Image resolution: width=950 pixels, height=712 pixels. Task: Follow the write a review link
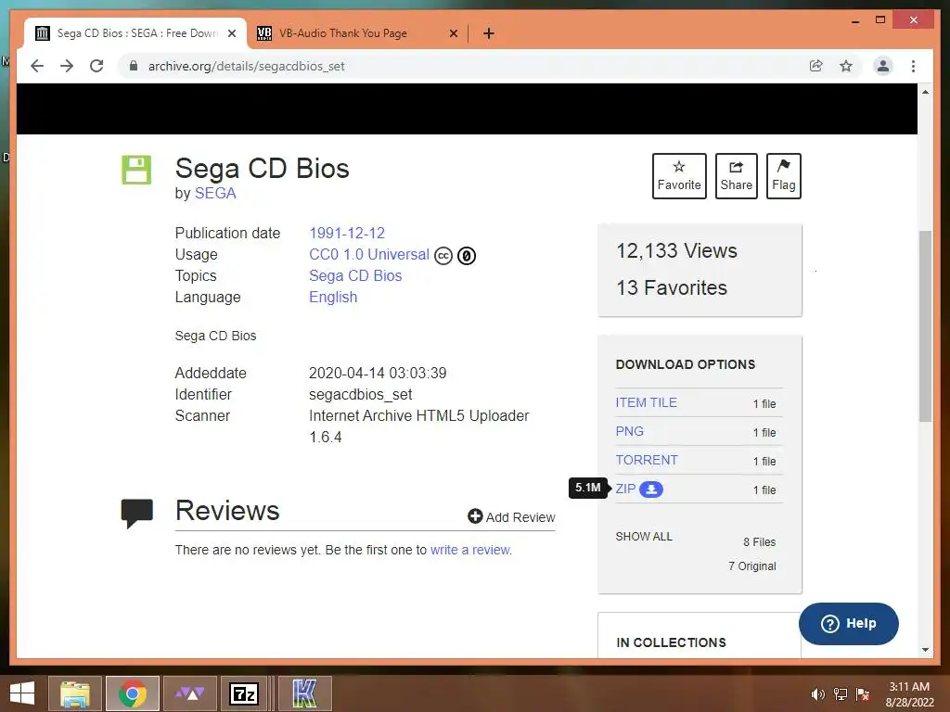pos(470,550)
